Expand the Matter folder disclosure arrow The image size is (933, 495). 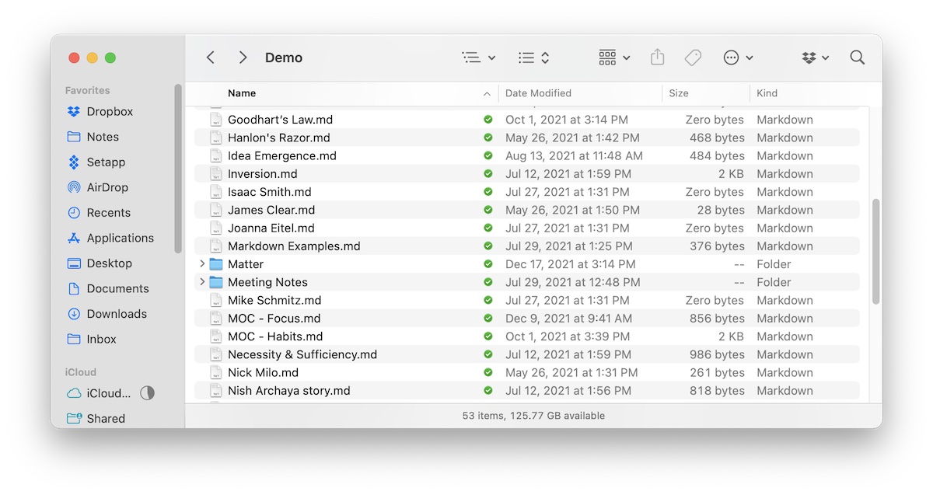pyautogui.click(x=202, y=264)
